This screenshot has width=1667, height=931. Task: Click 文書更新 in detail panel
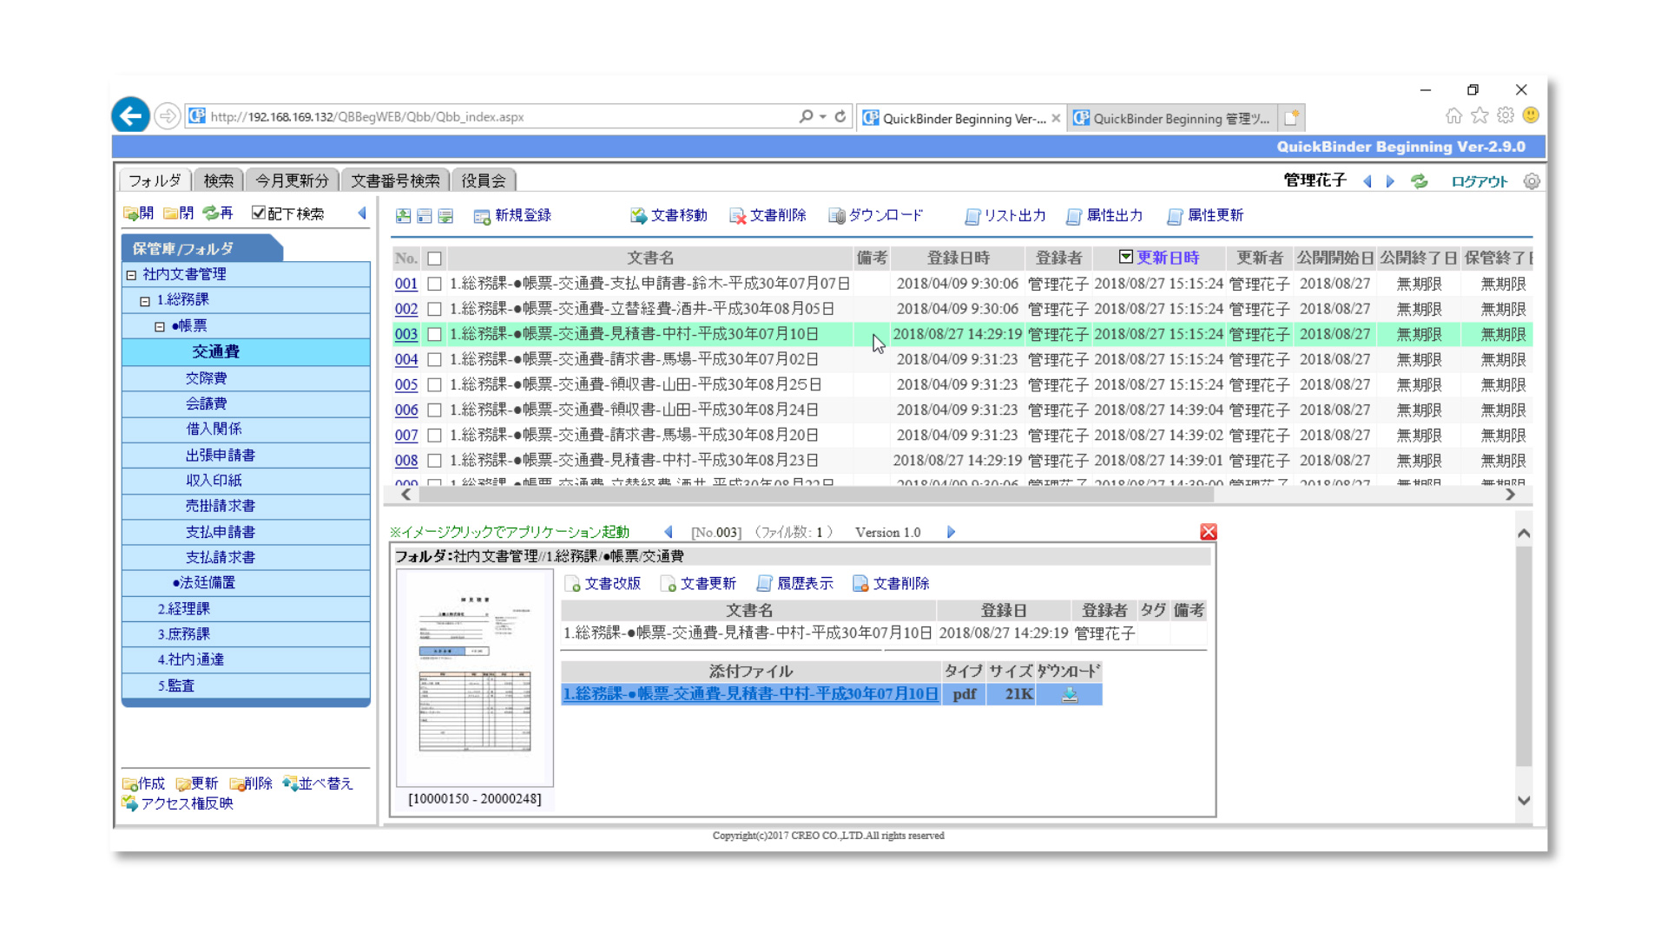click(699, 584)
